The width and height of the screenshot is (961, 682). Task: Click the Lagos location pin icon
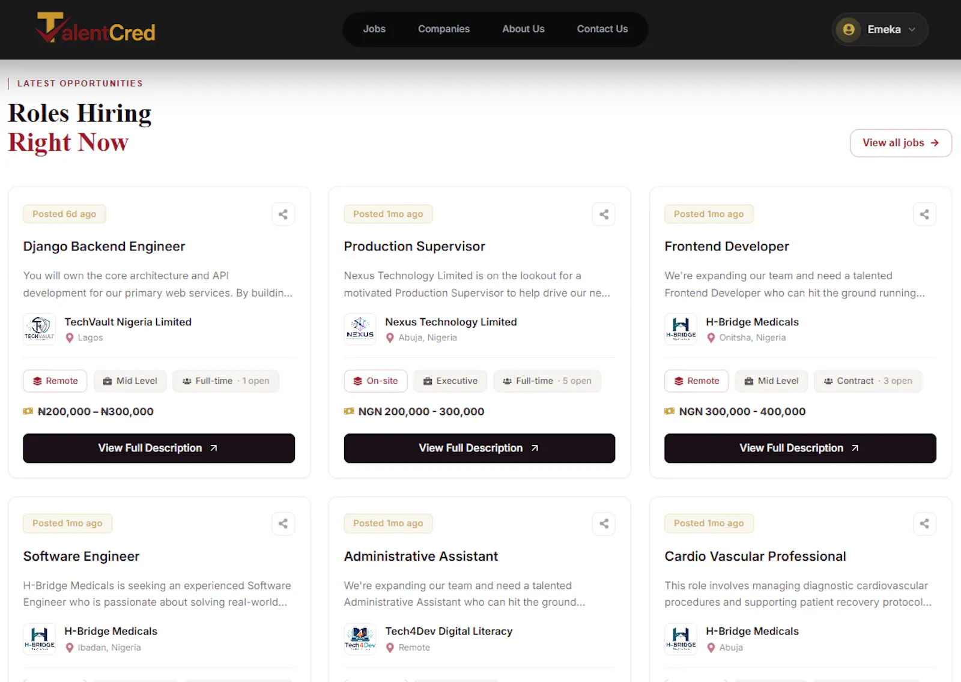click(70, 338)
